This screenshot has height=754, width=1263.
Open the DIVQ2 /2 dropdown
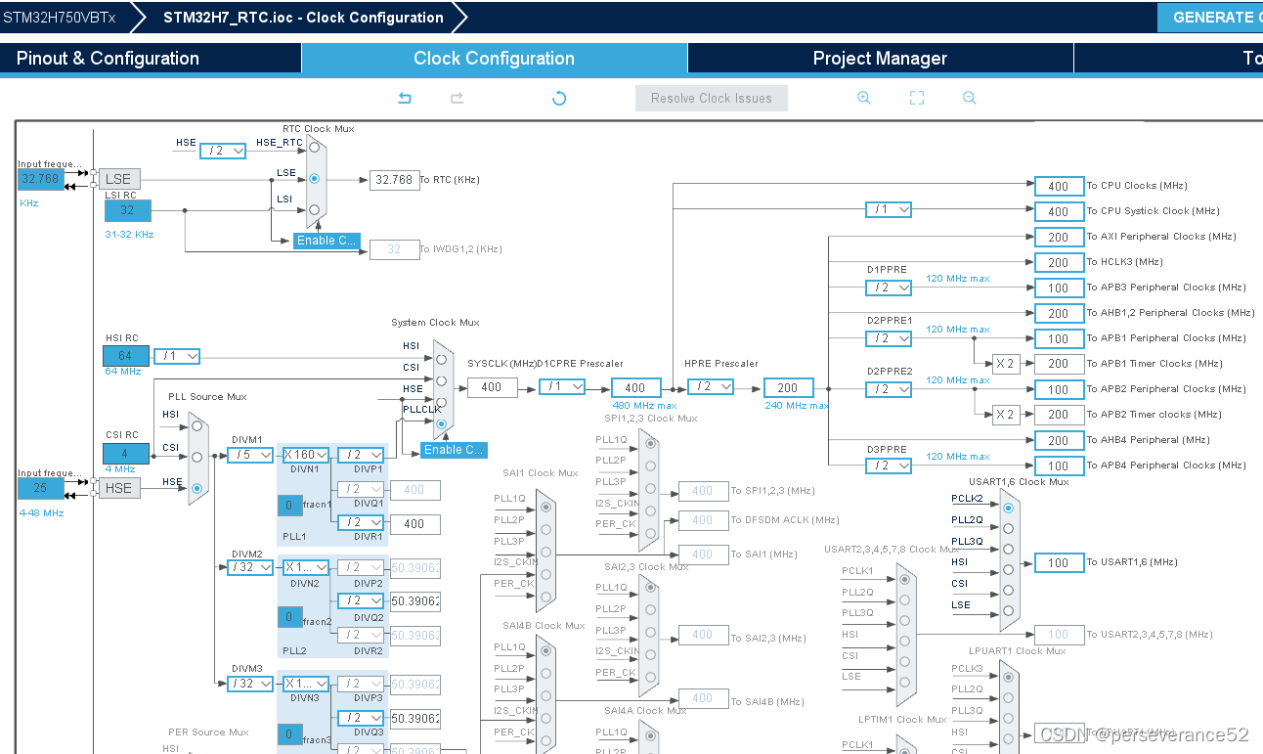pos(361,600)
